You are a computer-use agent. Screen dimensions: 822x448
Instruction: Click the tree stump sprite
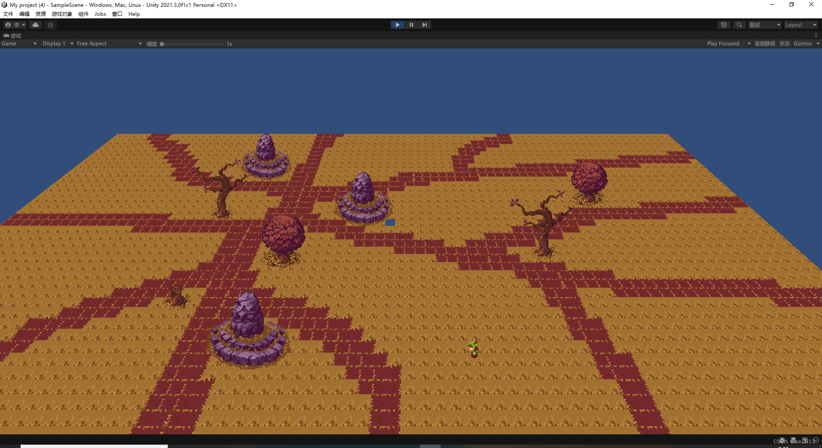(176, 296)
